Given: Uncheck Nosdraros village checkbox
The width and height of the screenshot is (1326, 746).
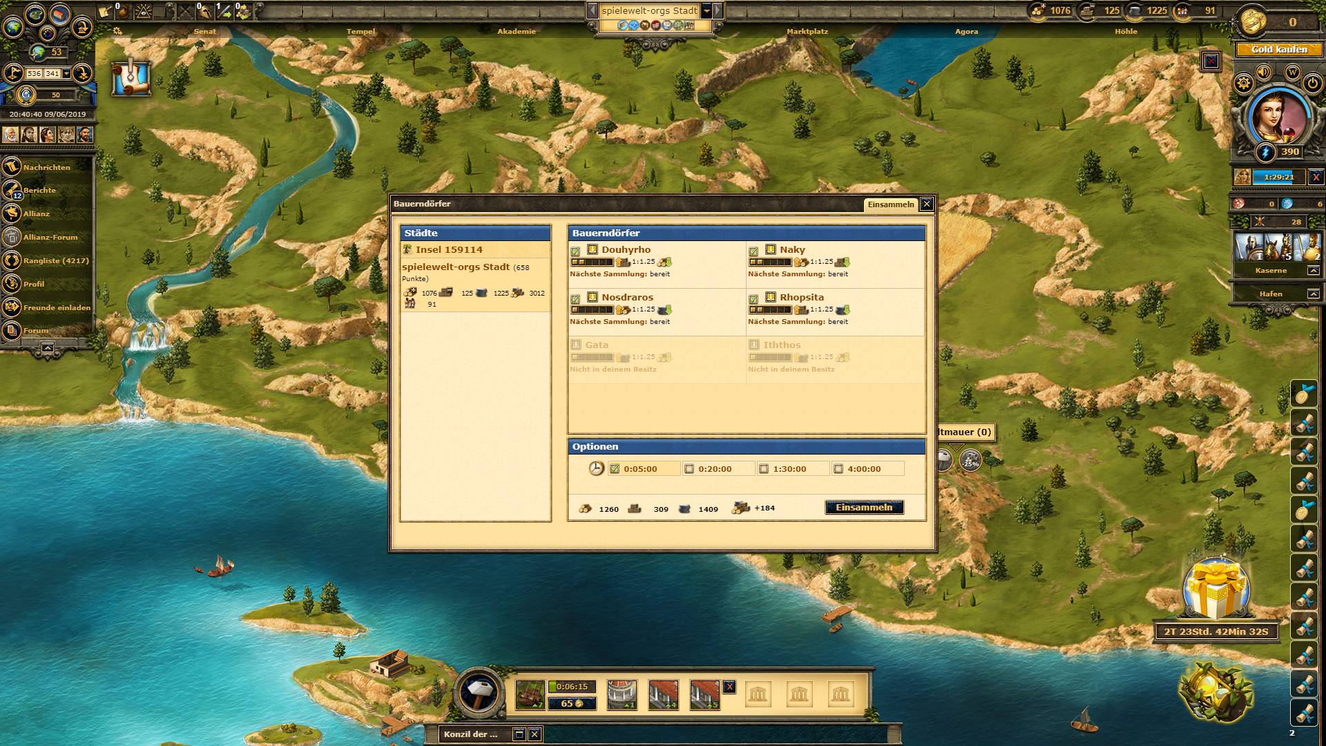Looking at the screenshot, I should pyautogui.click(x=575, y=299).
